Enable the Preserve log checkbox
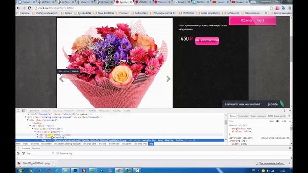 [58, 153]
